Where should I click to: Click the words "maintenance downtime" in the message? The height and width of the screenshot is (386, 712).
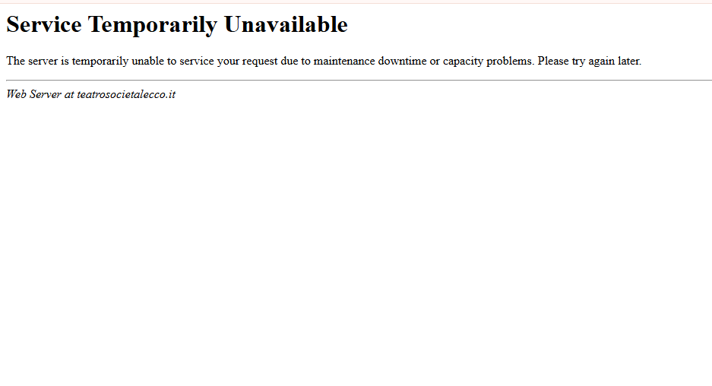pos(370,61)
